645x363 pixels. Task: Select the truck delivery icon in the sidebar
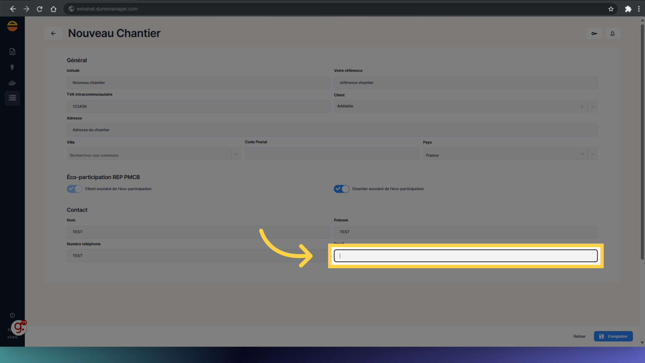12,83
